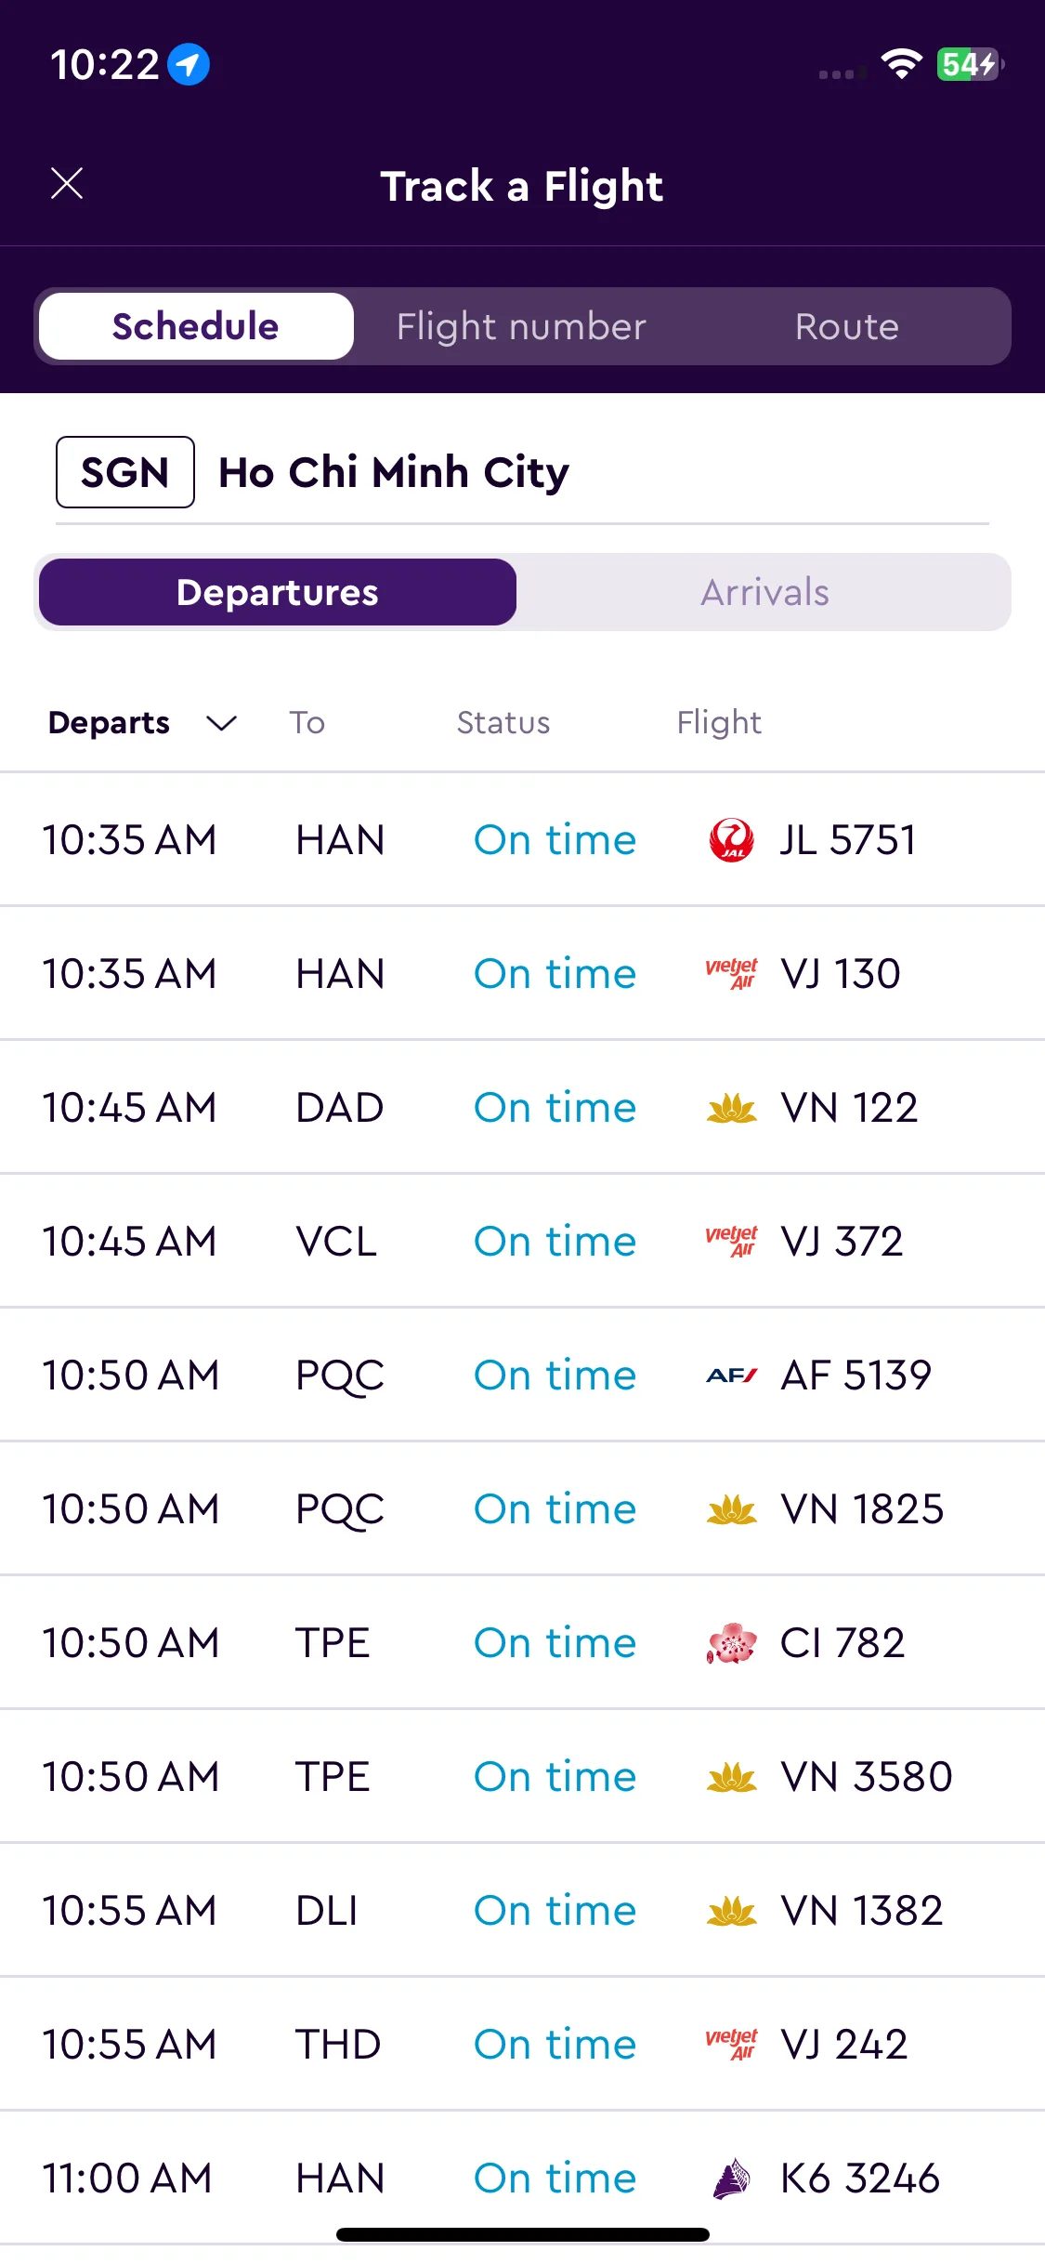The width and height of the screenshot is (1045, 2264).
Task: Switch to the Arrivals view
Action: 764,592
